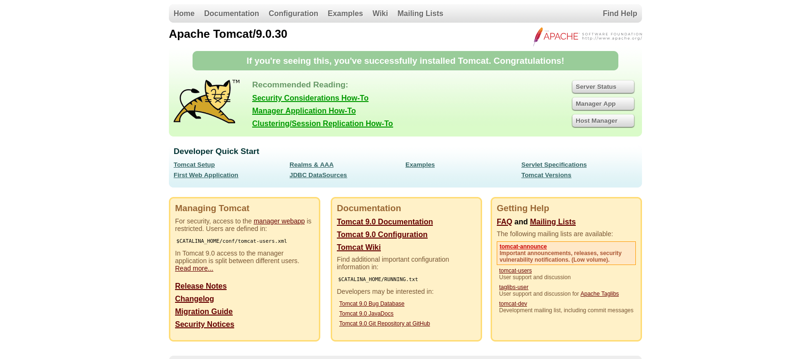The image size is (809, 359).
Task: Open Mailing Lists in the top navigation
Action: 420,14
